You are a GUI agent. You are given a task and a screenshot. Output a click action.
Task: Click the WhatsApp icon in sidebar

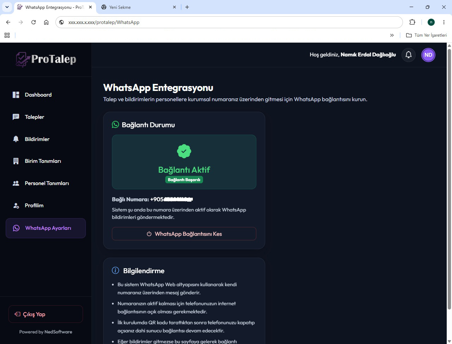(16, 228)
